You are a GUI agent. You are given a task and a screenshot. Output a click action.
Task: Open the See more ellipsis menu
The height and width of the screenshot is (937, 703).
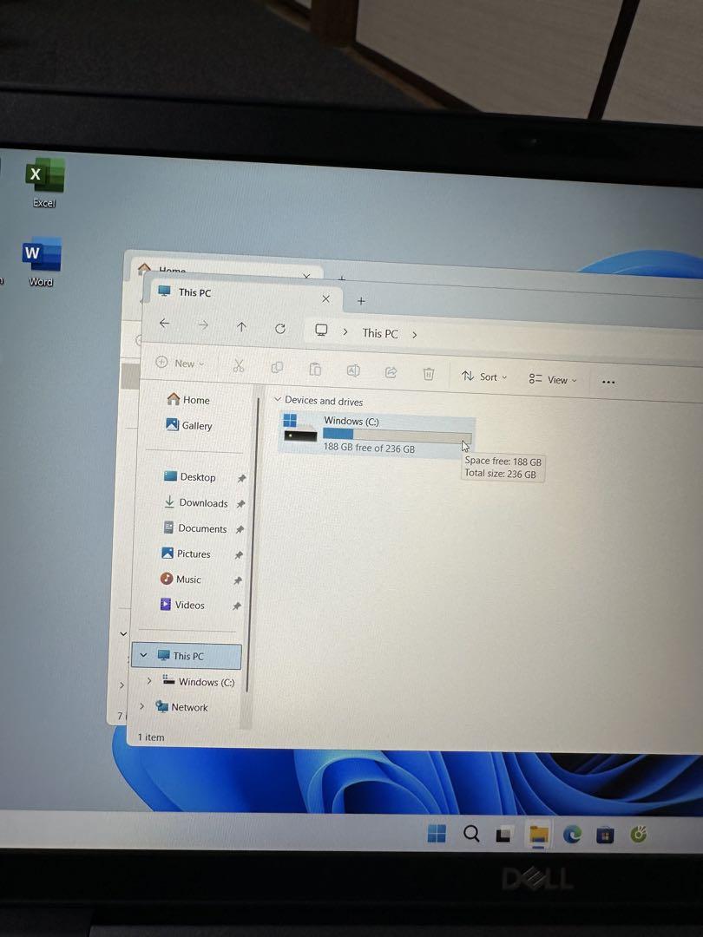tap(608, 382)
